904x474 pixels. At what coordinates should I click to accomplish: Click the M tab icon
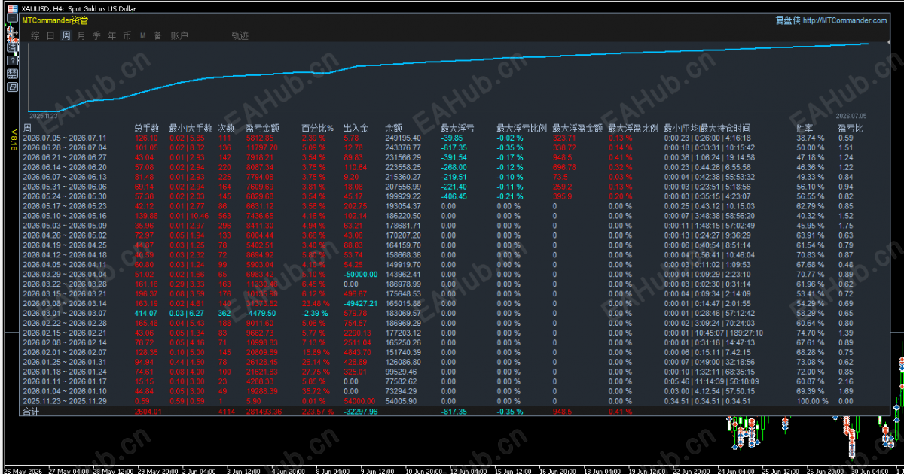[142, 35]
